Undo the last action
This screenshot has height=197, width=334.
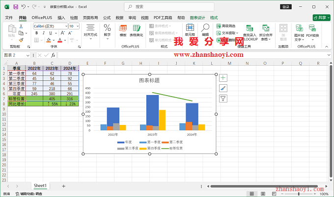pos(24,7)
